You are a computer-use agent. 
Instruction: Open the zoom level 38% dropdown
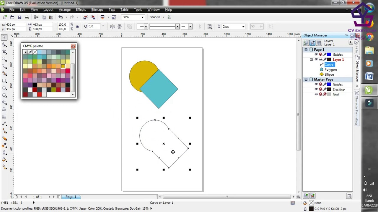pyautogui.click(x=142, y=17)
